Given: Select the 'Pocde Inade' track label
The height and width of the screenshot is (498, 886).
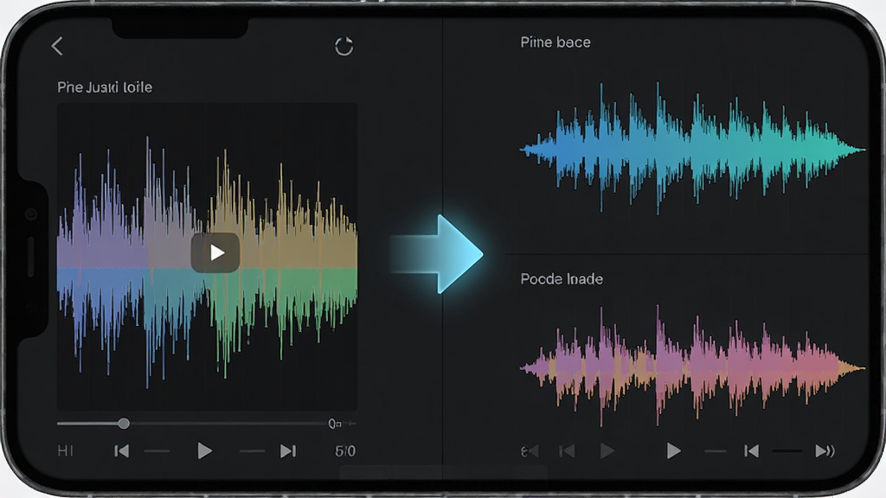Looking at the screenshot, I should (562, 279).
